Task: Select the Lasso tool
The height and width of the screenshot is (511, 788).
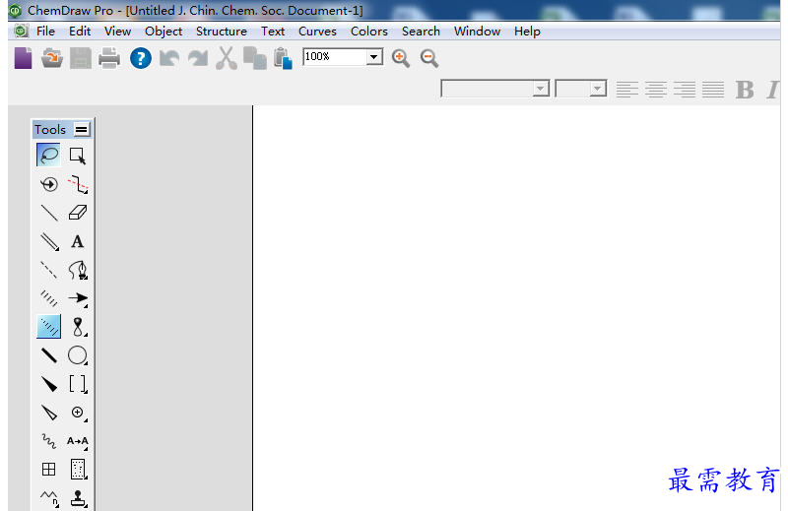Action: pos(48,155)
